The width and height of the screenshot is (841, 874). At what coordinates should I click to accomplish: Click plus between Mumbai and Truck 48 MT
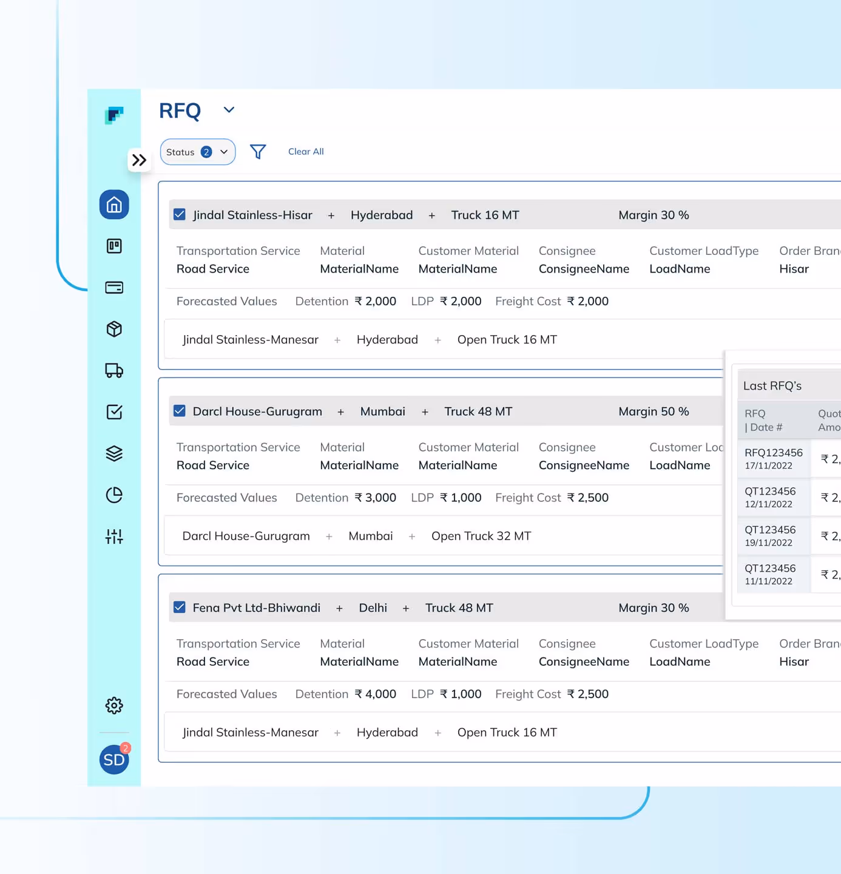(425, 412)
